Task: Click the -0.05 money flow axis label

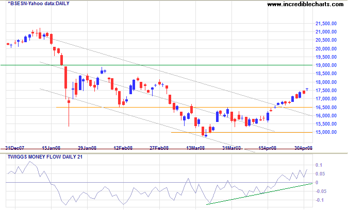Action: coord(321,191)
